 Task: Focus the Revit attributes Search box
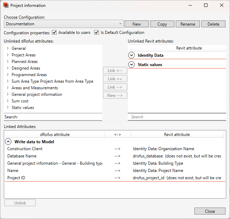177,117
